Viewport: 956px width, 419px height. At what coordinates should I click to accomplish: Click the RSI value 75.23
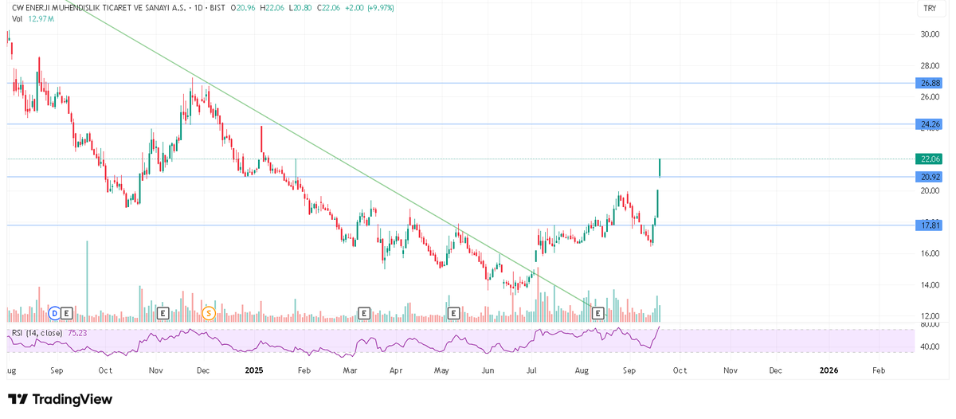click(77, 332)
